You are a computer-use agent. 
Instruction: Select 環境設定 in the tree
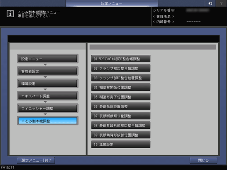click(47, 84)
